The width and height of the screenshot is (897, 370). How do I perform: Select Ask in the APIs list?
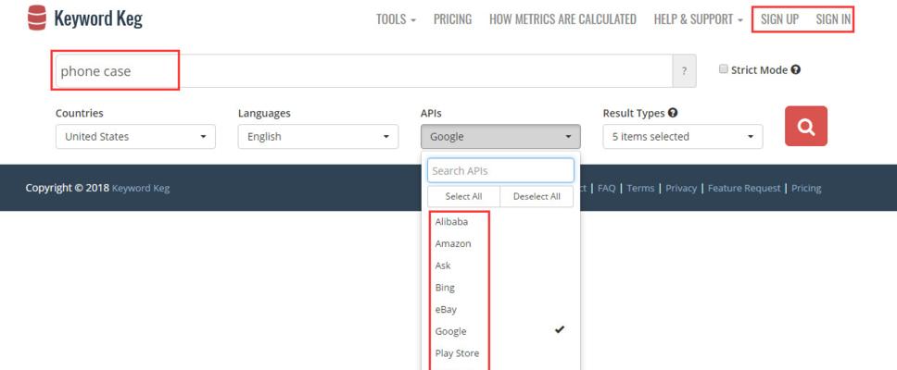point(500,265)
